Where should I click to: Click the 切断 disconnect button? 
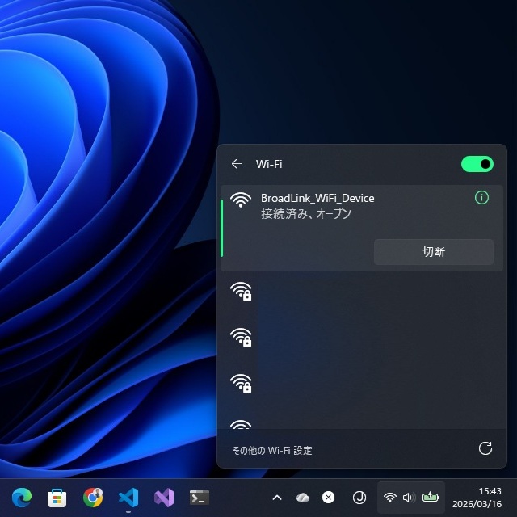click(x=433, y=252)
